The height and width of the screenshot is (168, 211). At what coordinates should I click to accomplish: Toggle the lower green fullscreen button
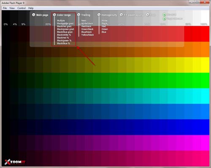pos(164,19)
